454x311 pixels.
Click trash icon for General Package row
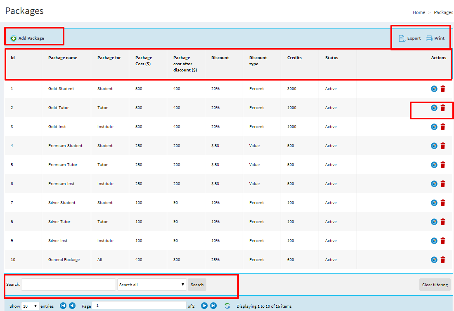443,260
